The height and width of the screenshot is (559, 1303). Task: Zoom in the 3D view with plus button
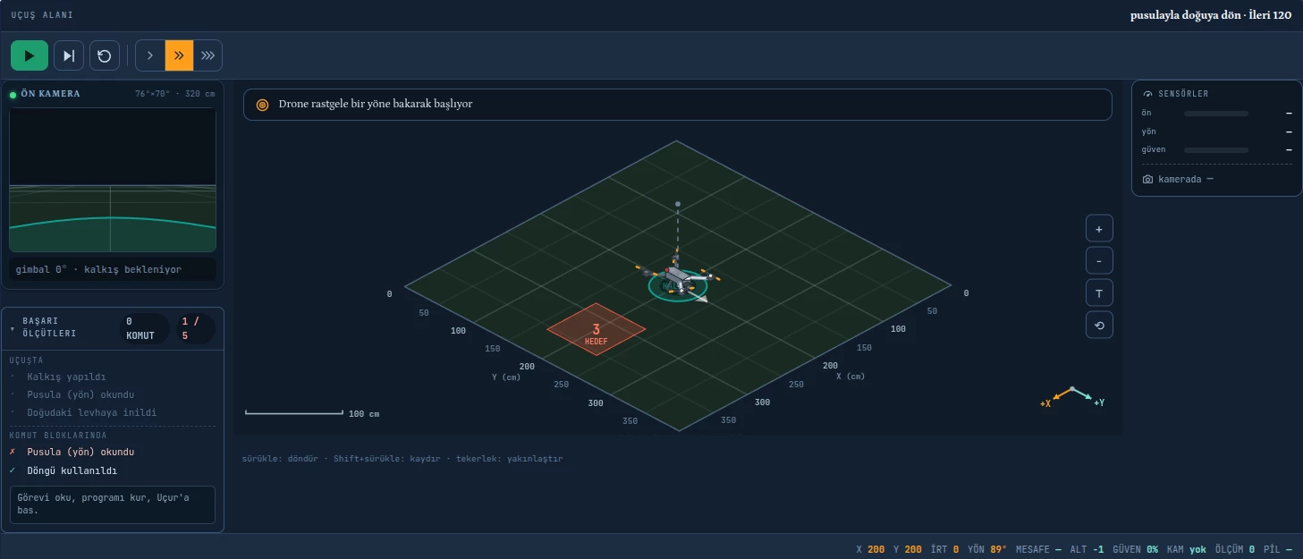pos(1099,229)
